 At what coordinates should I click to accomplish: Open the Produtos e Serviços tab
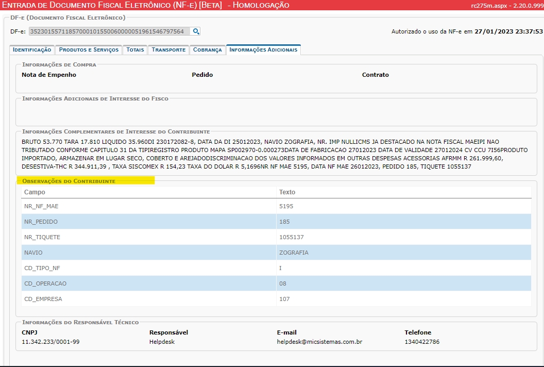point(89,49)
